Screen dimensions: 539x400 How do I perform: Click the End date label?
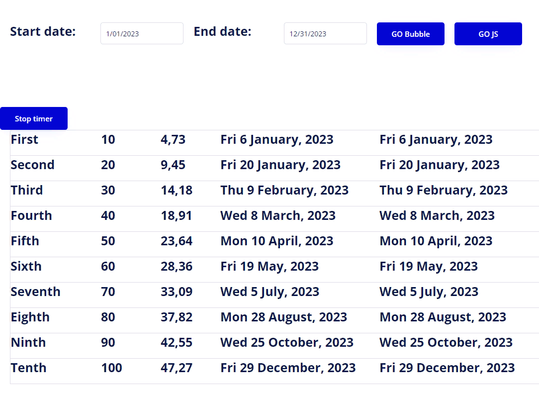point(222,32)
